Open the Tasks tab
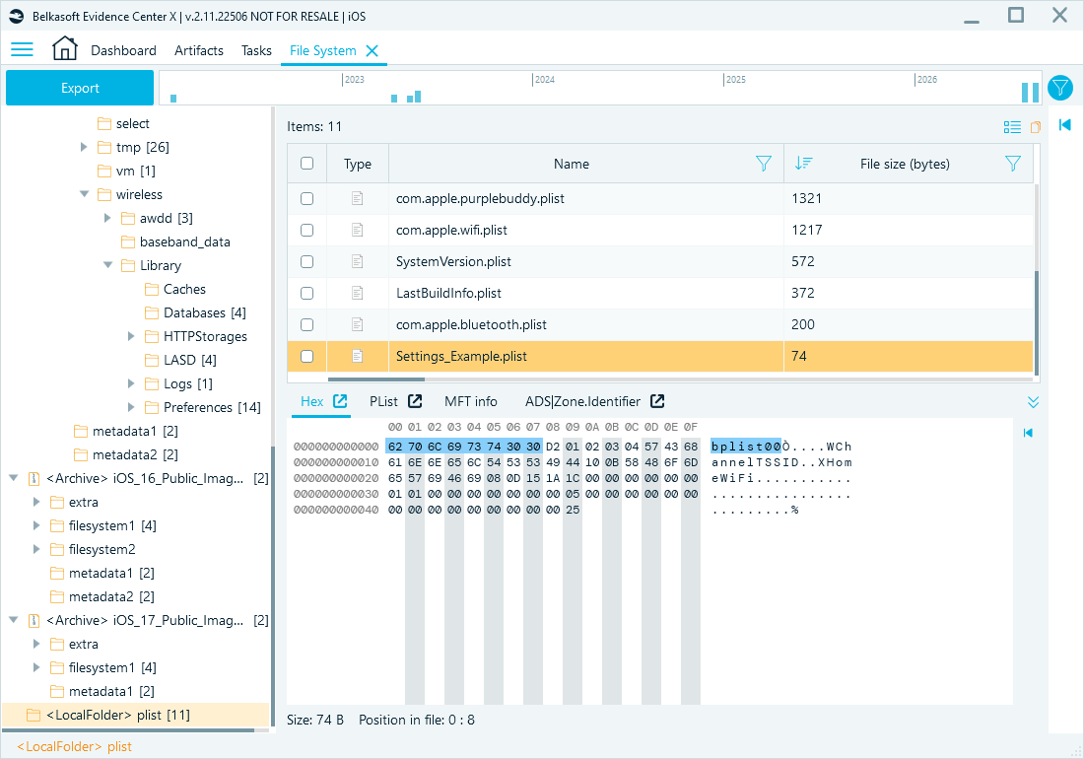The image size is (1084, 759). point(256,50)
